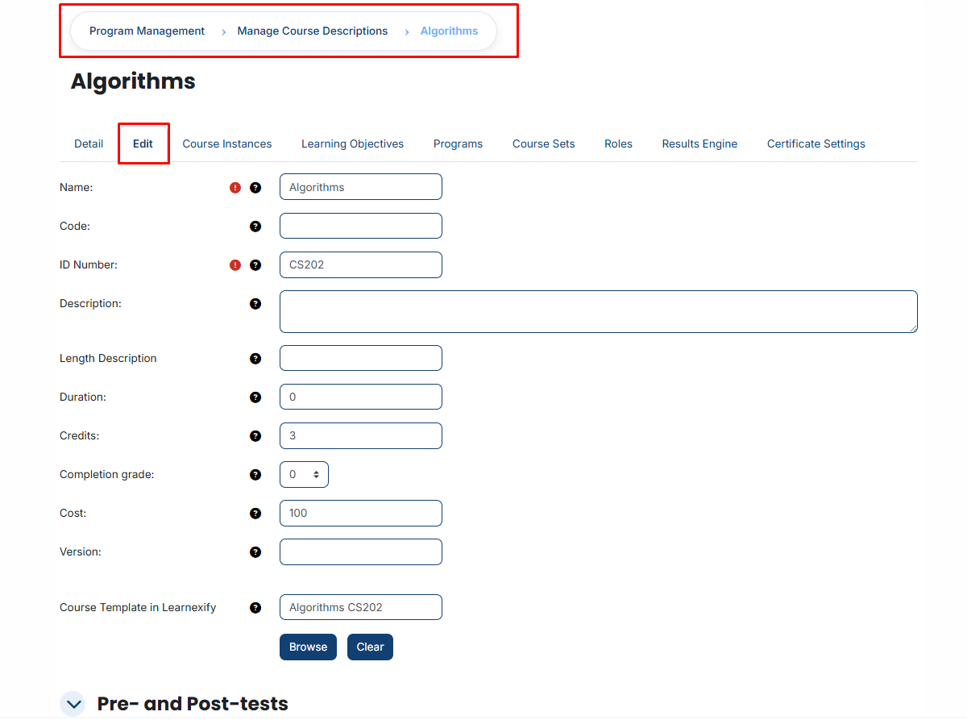
Task: Click the Cost field showing 100
Action: [361, 513]
